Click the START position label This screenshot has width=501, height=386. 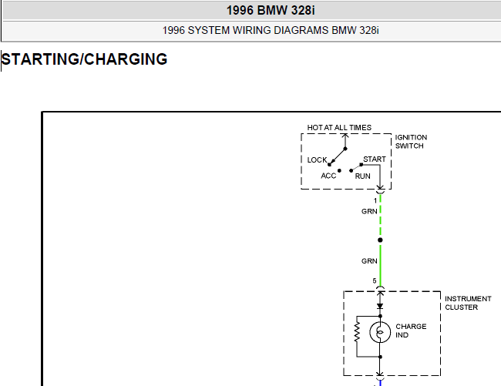(x=375, y=159)
